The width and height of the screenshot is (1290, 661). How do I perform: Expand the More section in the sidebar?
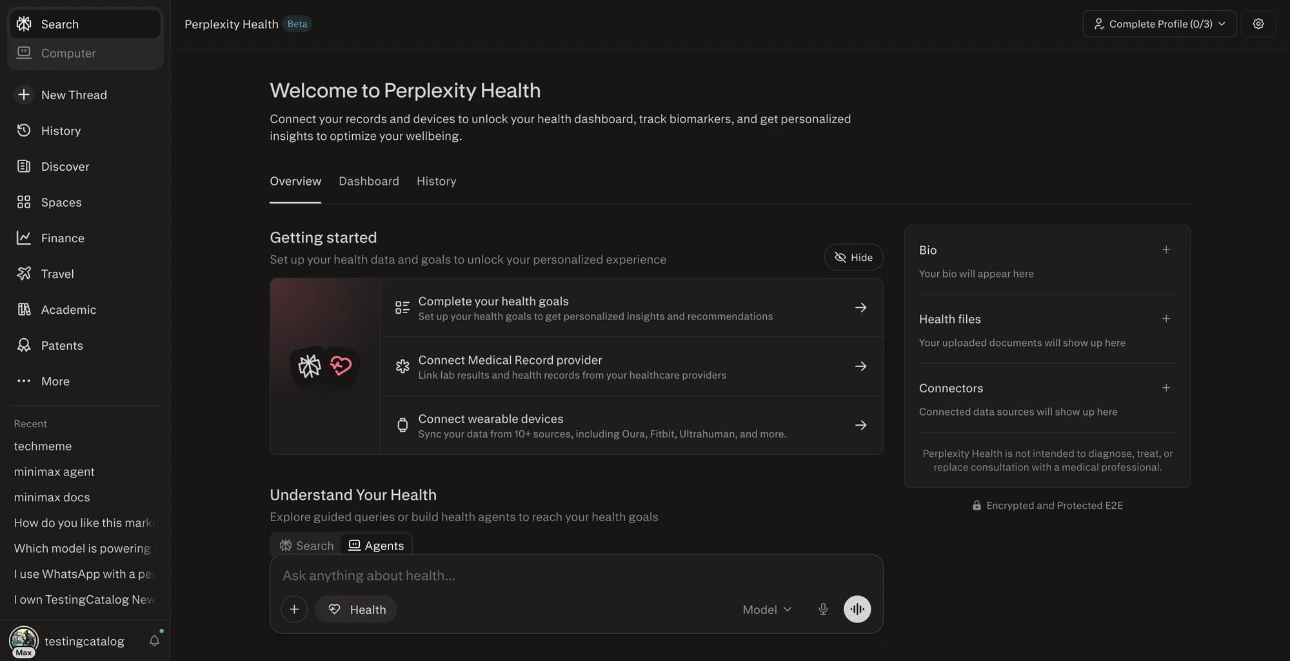55,381
